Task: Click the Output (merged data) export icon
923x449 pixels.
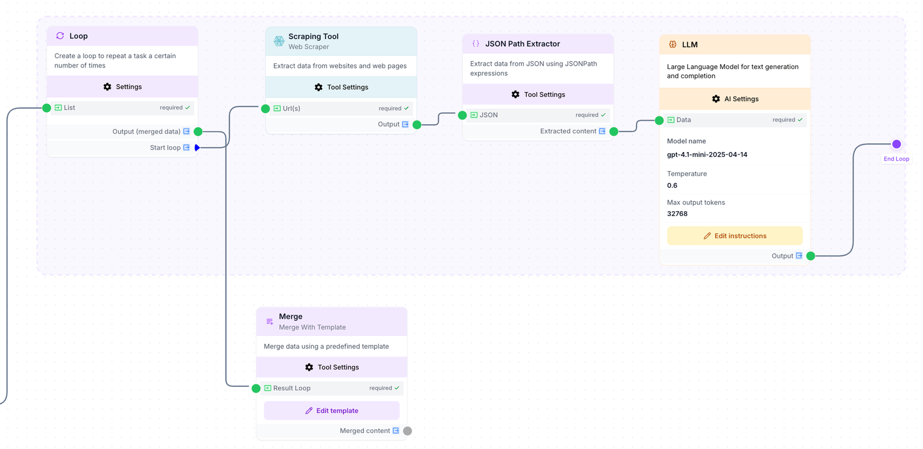Action: point(186,131)
